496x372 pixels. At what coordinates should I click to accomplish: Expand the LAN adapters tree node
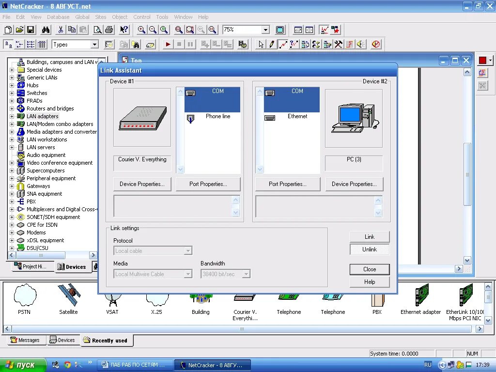coord(12,116)
